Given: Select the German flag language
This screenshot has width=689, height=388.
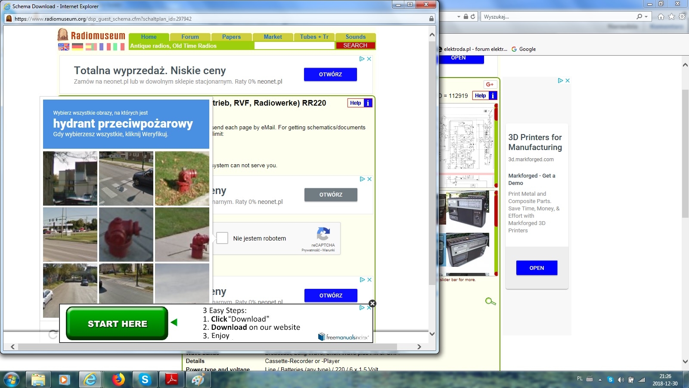Looking at the screenshot, I should coord(78,47).
